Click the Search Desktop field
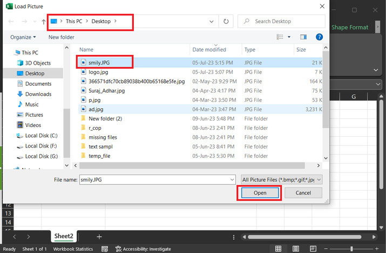 click(x=281, y=22)
